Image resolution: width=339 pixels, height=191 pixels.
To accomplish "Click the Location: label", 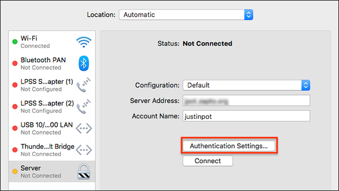I will pos(101,15).
